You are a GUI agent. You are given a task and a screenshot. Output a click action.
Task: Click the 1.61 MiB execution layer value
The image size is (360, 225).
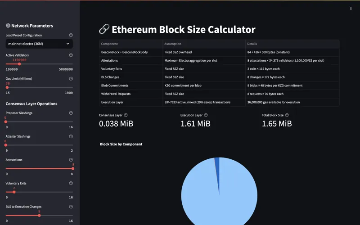point(195,124)
